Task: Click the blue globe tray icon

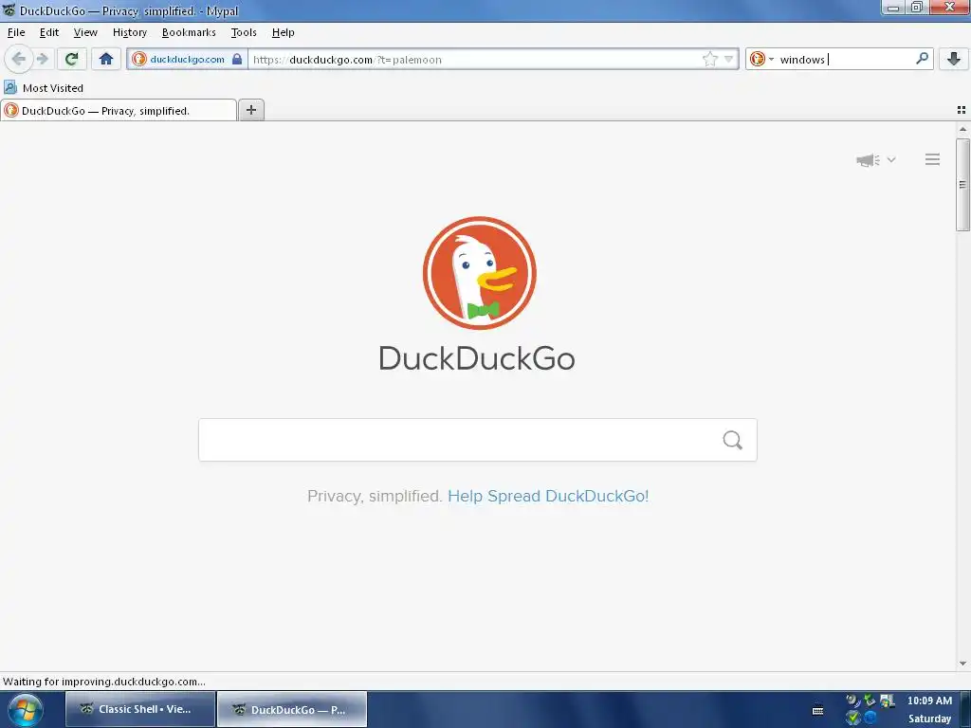Action: (x=870, y=718)
